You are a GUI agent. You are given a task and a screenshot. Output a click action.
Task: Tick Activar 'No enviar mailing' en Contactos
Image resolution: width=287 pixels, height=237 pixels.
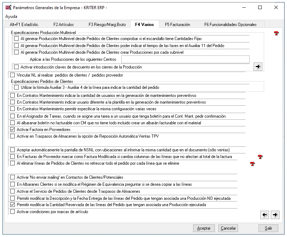13,177
